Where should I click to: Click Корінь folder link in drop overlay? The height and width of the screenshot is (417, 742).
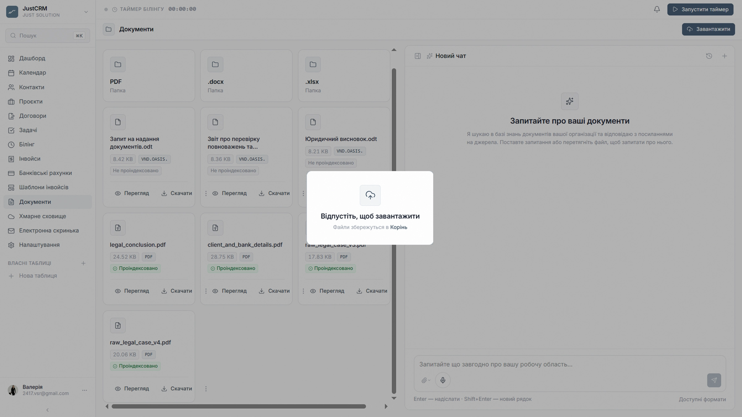click(399, 227)
